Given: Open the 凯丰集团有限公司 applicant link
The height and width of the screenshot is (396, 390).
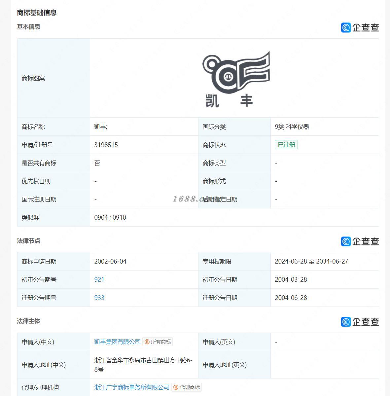Looking at the screenshot, I should pos(117,342).
